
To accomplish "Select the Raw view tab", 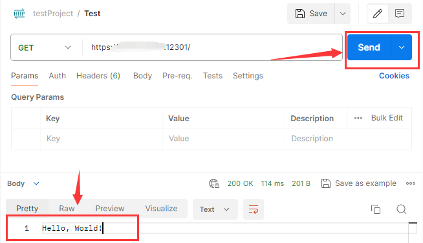I will click(67, 209).
